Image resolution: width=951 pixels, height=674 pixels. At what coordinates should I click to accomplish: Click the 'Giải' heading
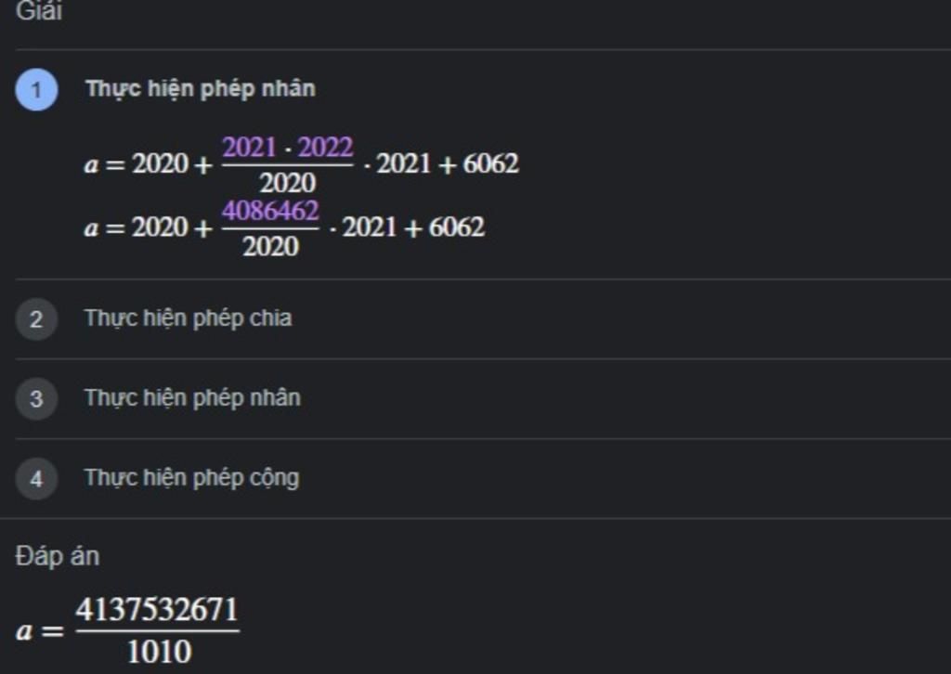click(39, 11)
